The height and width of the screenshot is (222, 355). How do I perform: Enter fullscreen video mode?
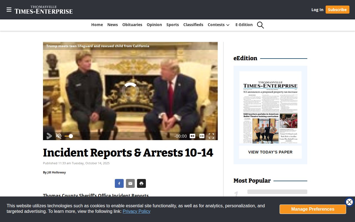[x=211, y=136]
